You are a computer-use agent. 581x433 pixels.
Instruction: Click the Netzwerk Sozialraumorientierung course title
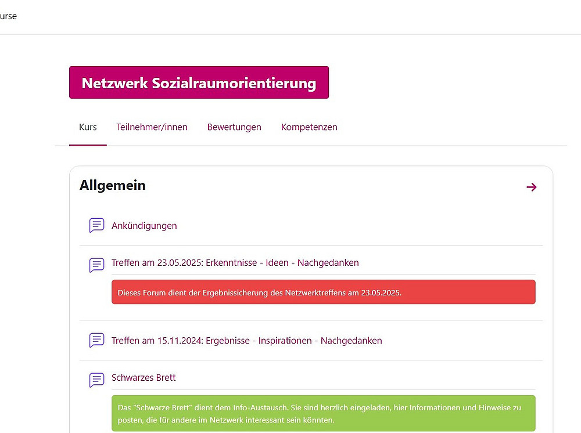point(199,82)
